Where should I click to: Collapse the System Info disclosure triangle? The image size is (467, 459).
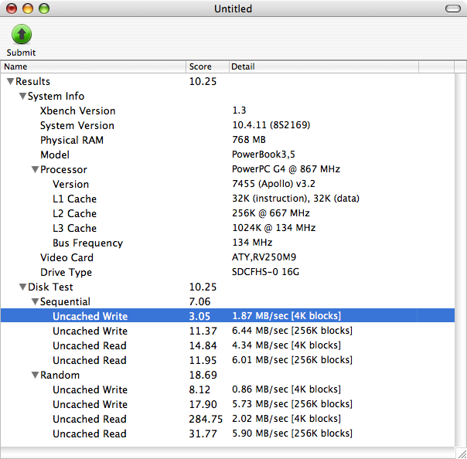(22, 96)
